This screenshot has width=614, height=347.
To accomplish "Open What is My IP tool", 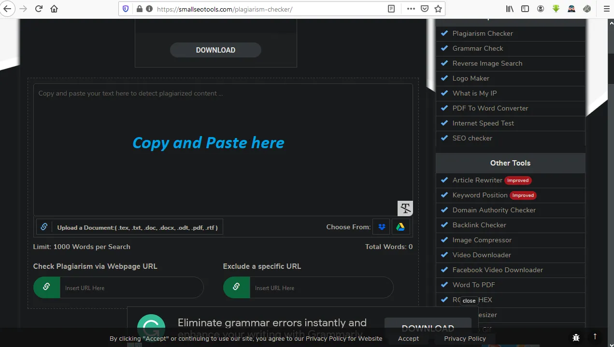I will [x=474, y=93].
